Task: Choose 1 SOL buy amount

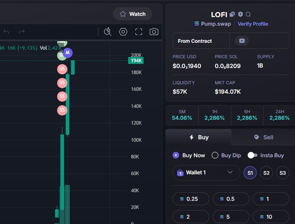Action: tap(271, 199)
